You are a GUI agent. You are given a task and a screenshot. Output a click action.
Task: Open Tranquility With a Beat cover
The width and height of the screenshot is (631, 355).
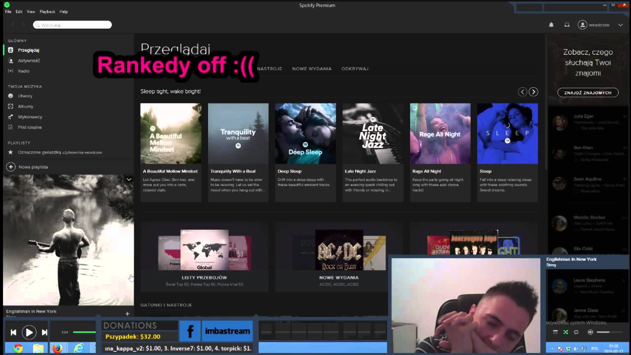pyautogui.click(x=238, y=133)
